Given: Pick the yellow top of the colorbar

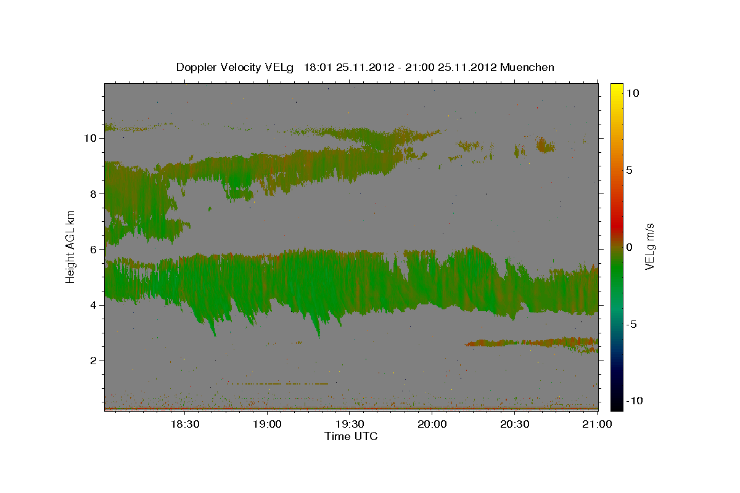Looking at the screenshot, I should (617, 88).
